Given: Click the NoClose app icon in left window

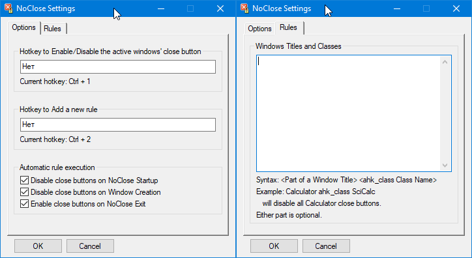Looking at the screenshot, I should tap(8, 8).
